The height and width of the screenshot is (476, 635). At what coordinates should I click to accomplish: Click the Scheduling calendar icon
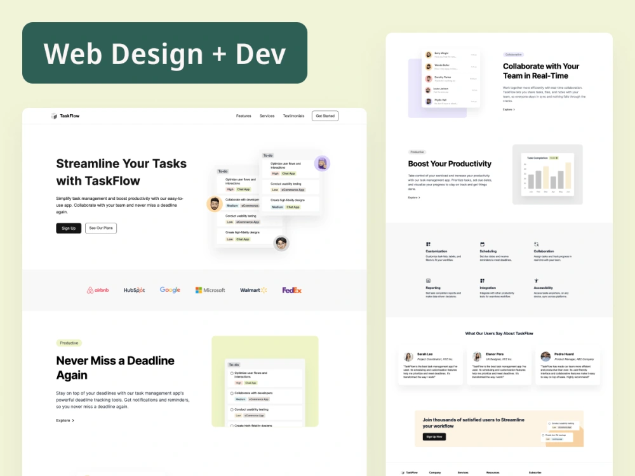[x=482, y=244]
